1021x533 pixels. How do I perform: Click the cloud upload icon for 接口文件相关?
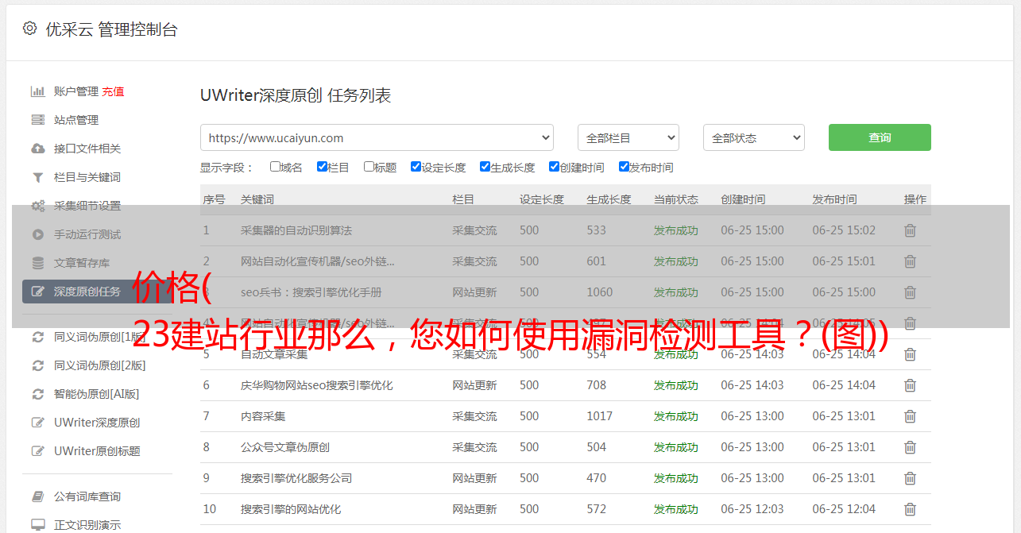click(37, 149)
